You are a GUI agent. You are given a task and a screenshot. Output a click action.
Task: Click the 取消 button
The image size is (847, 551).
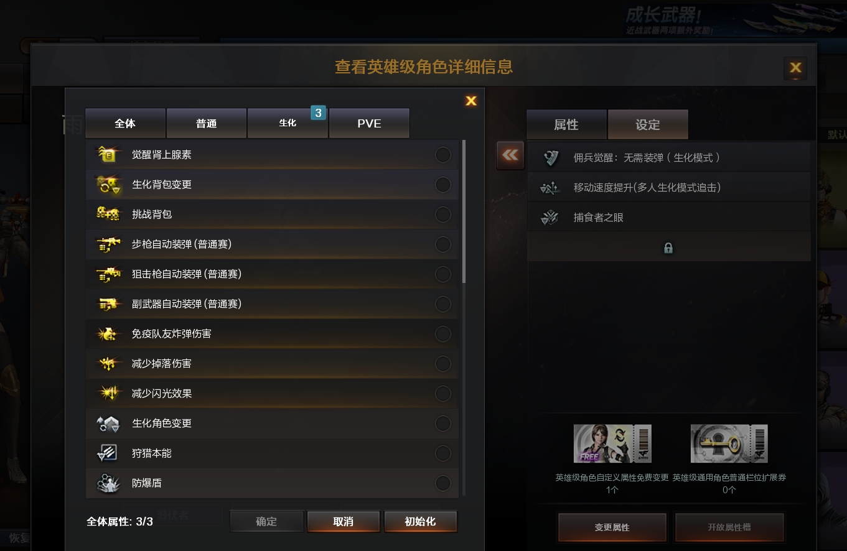click(344, 522)
